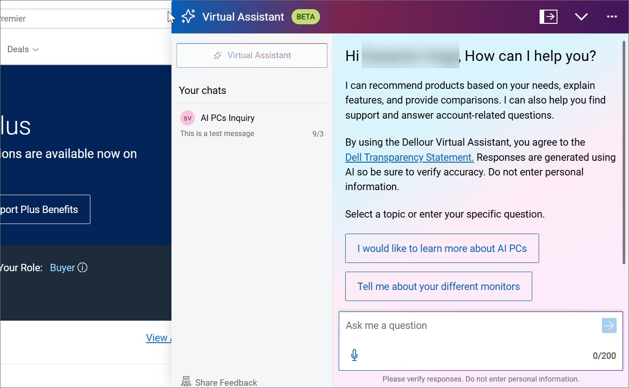The image size is (629, 388).
Task: Open the AI PCs Inquiry chat
Action: [x=227, y=118]
